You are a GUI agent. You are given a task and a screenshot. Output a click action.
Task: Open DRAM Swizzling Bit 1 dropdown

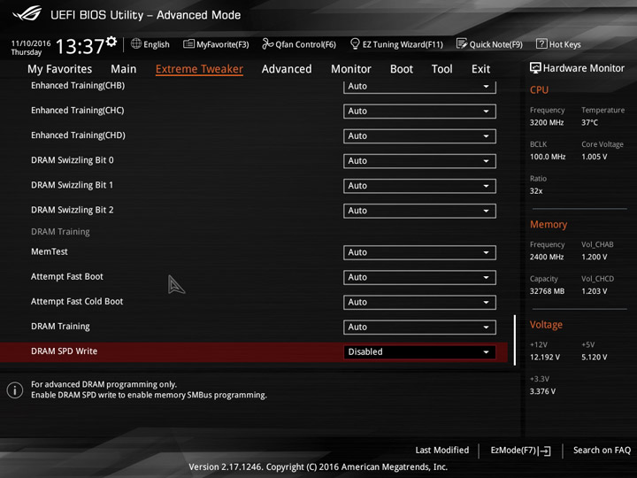(419, 186)
